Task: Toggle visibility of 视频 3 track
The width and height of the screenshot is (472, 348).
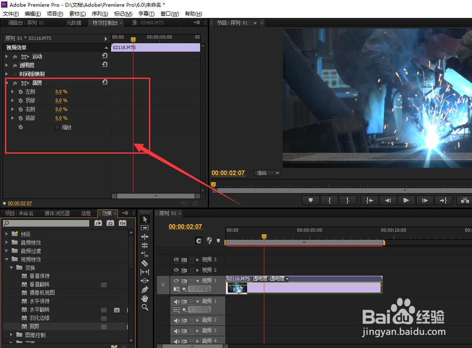Action: (x=176, y=260)
